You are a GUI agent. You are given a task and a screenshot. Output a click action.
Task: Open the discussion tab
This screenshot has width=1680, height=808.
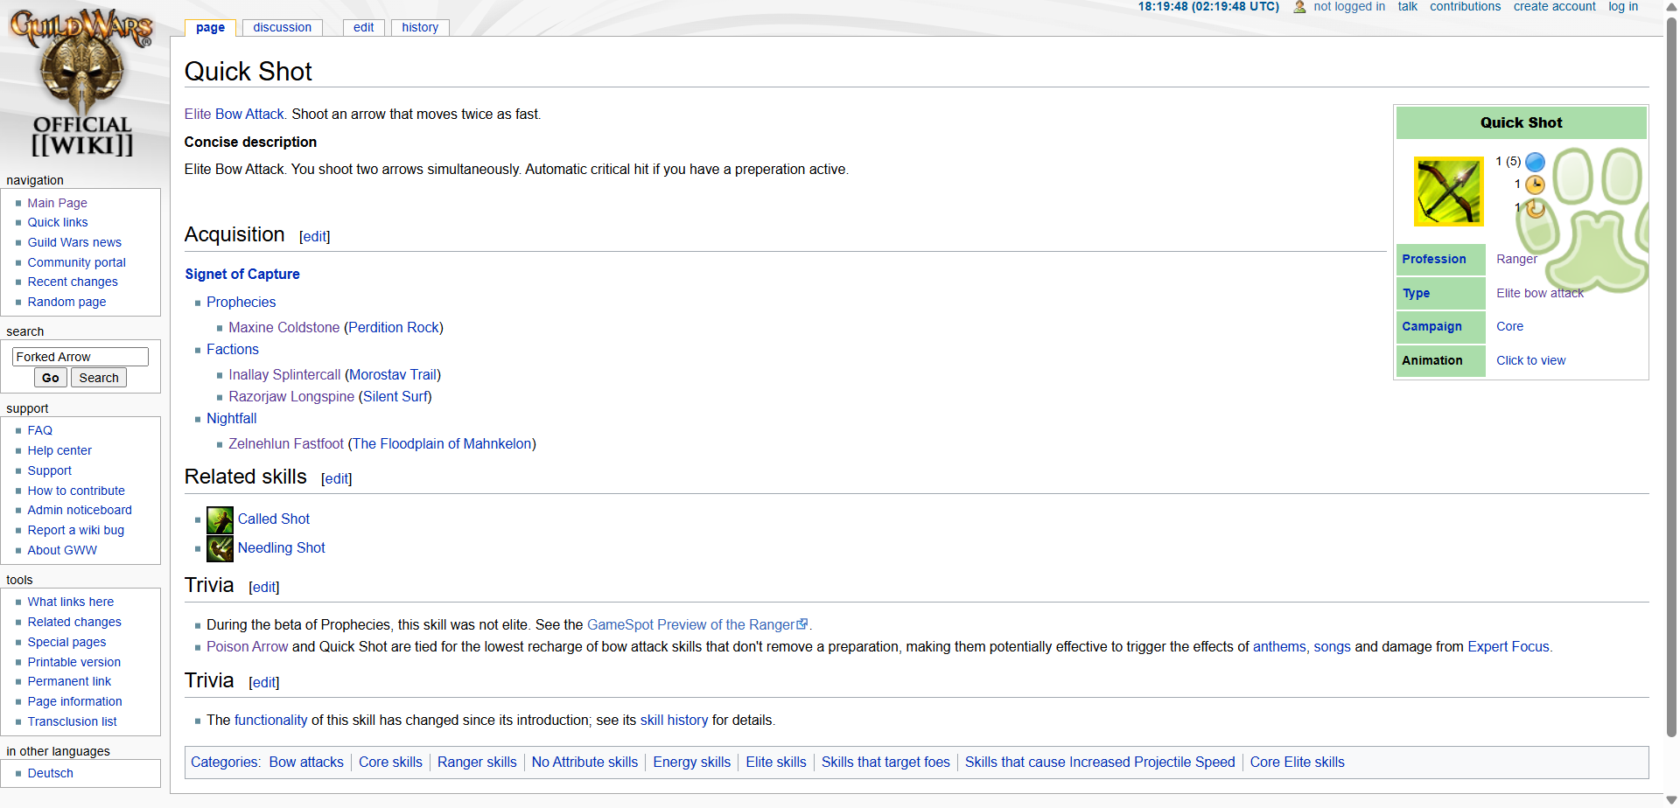[282, 27]
